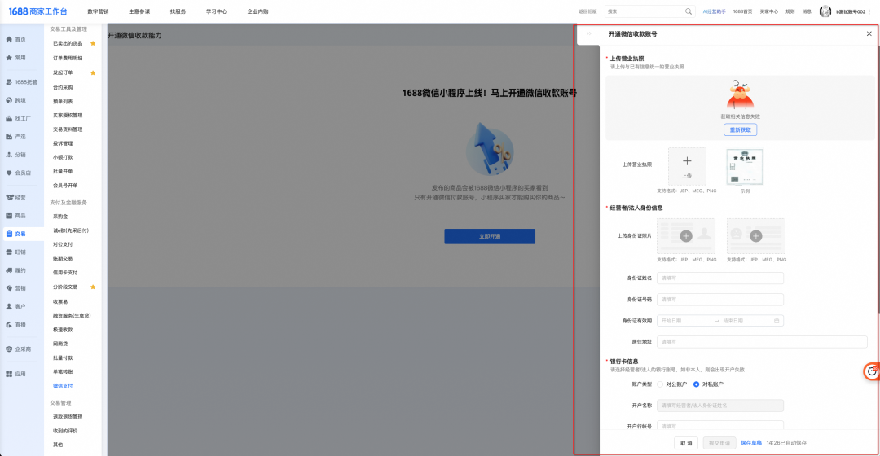Open 常用 star icon in left sidebar
Image resolution: width=880 pixels, height=456 pixels.
pyautogui.click(x=9, y=58)
